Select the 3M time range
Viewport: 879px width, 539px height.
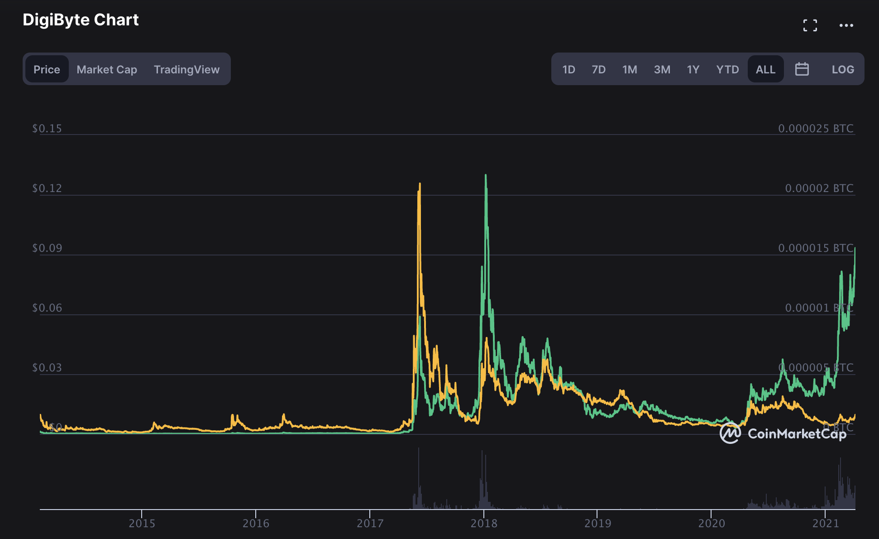coord(662,69)
